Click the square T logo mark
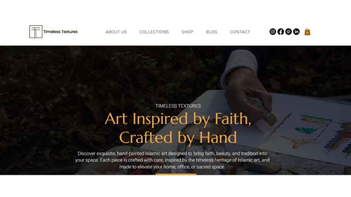Viewport: 351px width, 197px height. click(x=36, y=32)
